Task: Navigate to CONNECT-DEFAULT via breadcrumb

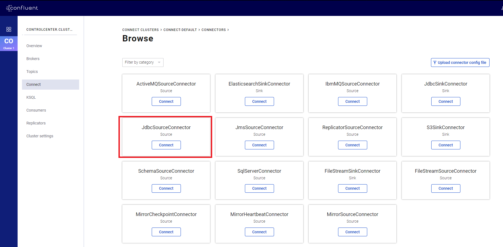Action: click(x=180, y=30)
